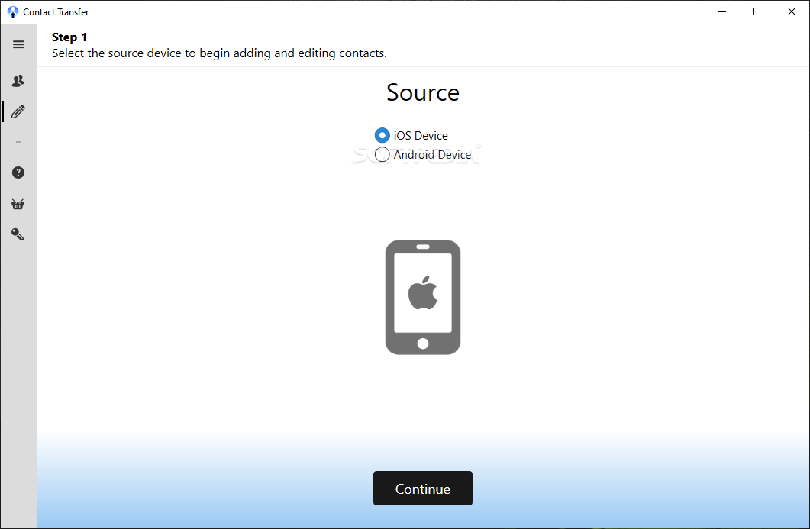Open the key activation icon
Screen dimensions: 810x529
(x=18, y=234)
